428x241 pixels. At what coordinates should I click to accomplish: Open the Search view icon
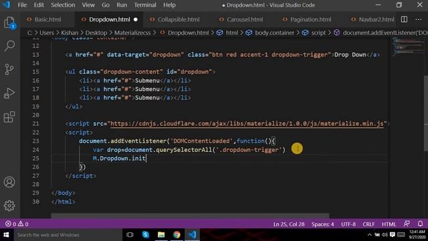click(9, 46)
